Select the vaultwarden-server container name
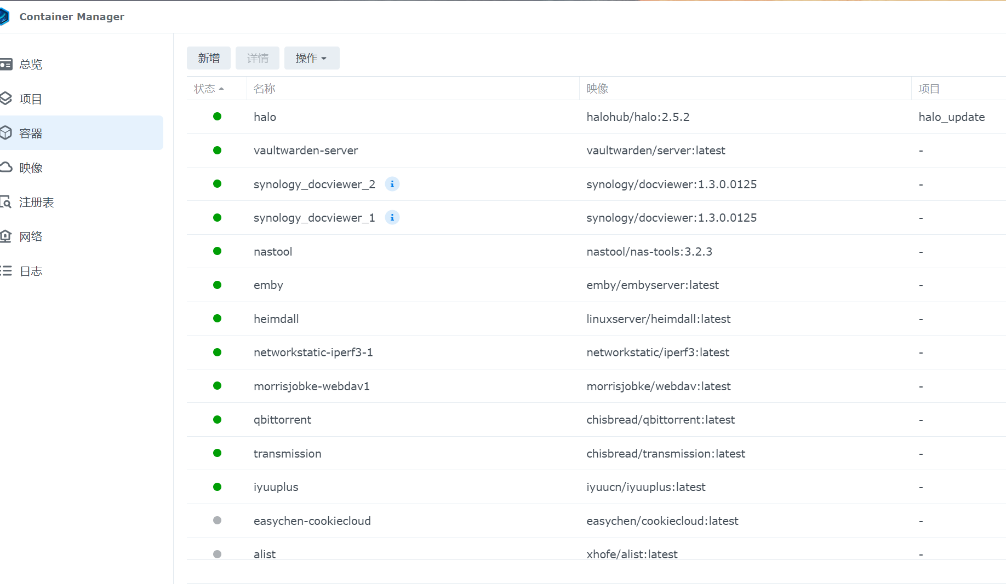Viewport: 1006px width, 584px height. click(x=306, y=150)
